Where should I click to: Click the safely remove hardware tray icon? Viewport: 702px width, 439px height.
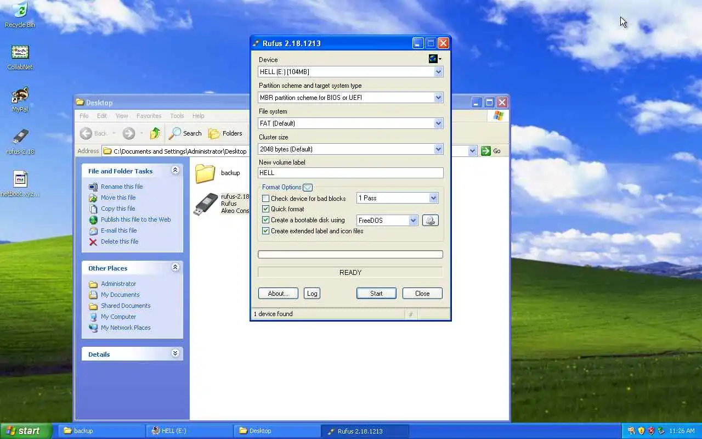click(x=661, y=431)
